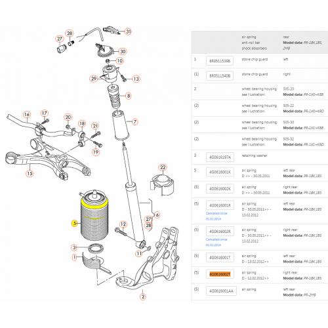The image size is (328, 328).
Task: Click callout 13 next to the bolt
Action: [x=136, y=79]
